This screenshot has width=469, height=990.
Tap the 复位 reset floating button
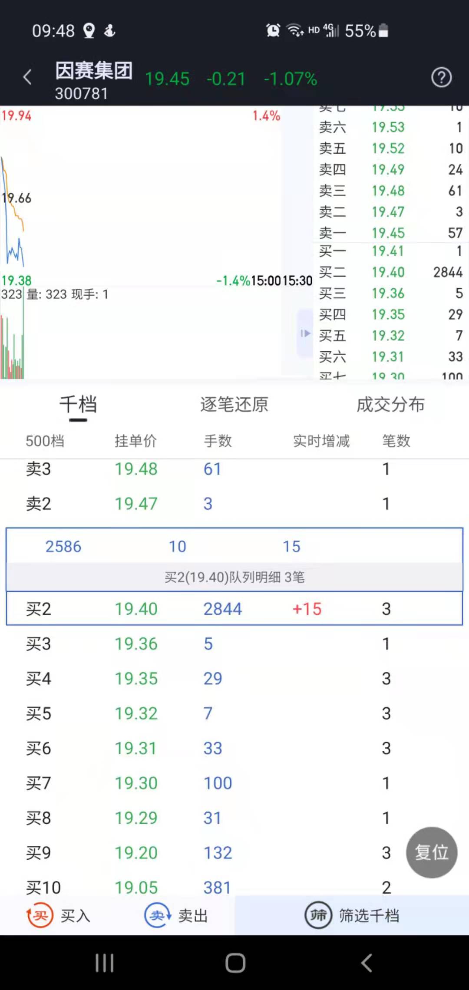point(432,852)
